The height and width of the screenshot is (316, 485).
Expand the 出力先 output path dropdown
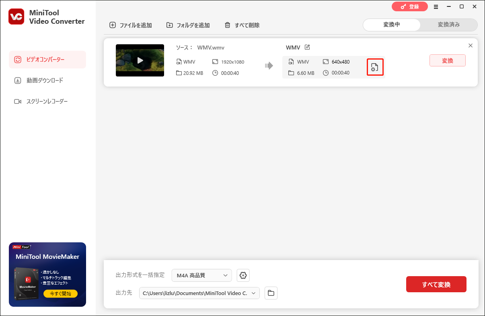pyautogui.click(x=199, y=293)
